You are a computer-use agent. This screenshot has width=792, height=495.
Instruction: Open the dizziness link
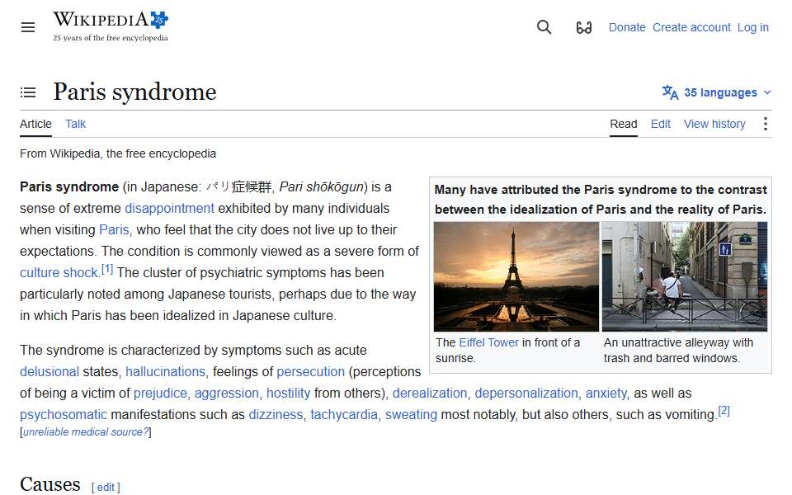pyautogui.click(x=276, y=415)
